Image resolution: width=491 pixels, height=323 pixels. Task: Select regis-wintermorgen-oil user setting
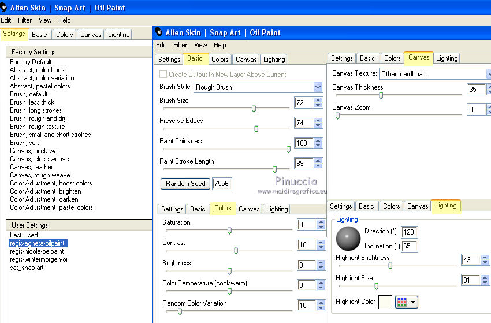pos(39,259)
